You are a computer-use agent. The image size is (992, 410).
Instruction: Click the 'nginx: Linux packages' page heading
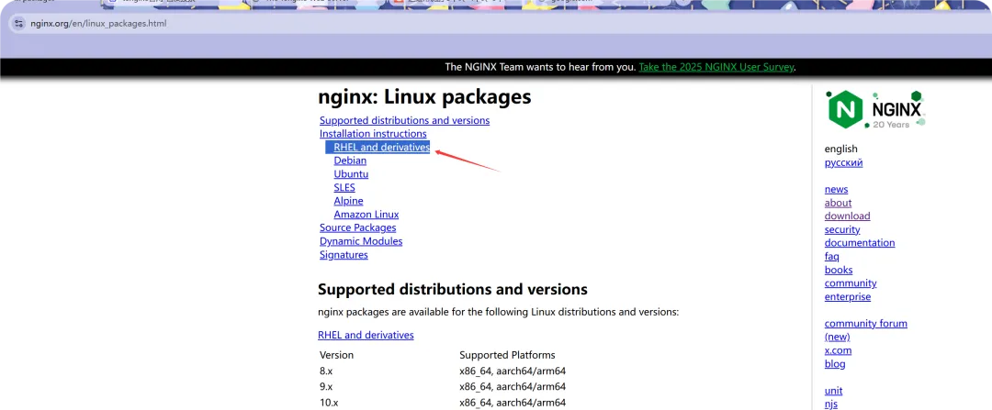tap(424, 96)
